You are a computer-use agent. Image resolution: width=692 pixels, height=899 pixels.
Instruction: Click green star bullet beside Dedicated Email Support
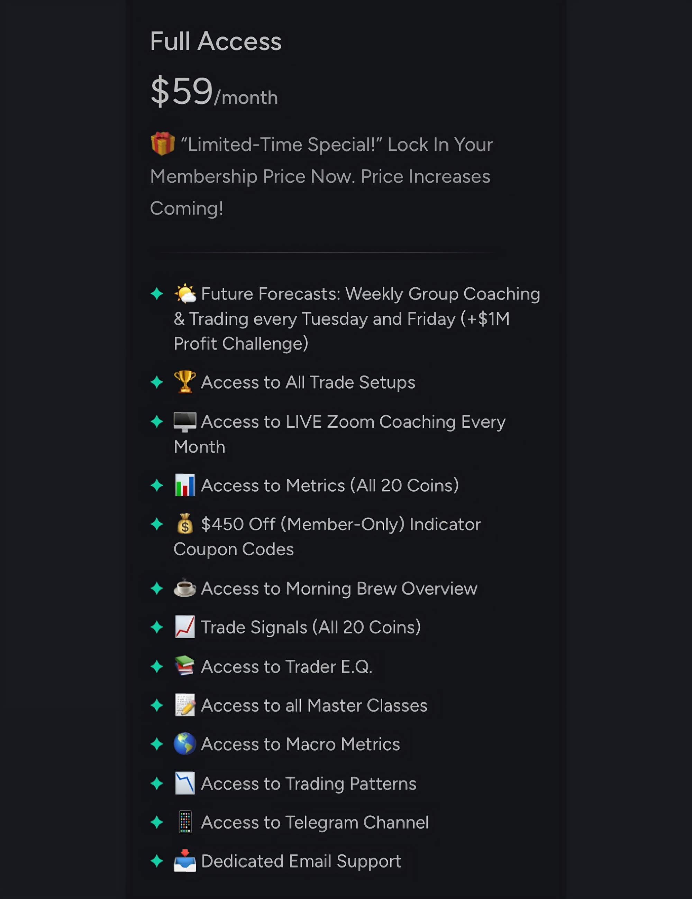157,861
